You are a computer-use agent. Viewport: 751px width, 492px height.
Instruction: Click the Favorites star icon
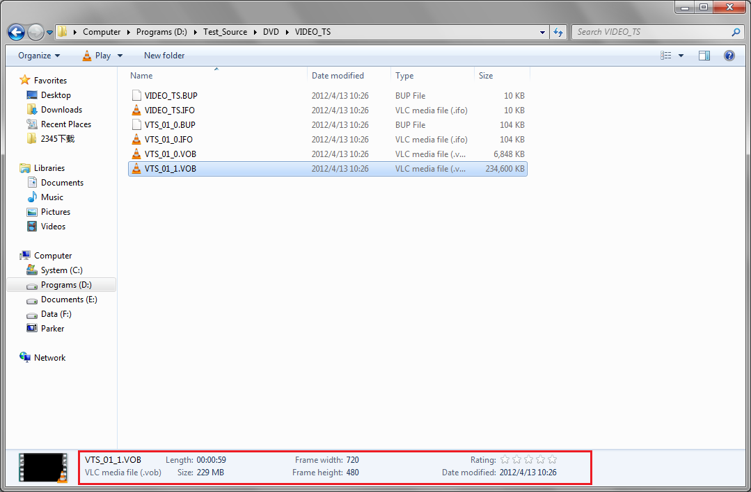click(25, 80)
